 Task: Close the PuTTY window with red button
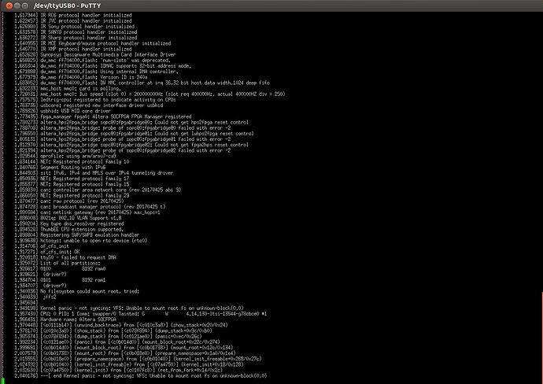[x=9, y=6]
